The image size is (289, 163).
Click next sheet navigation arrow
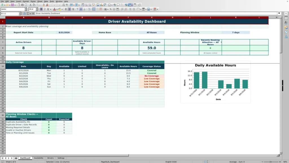click(x=8, y=158)
